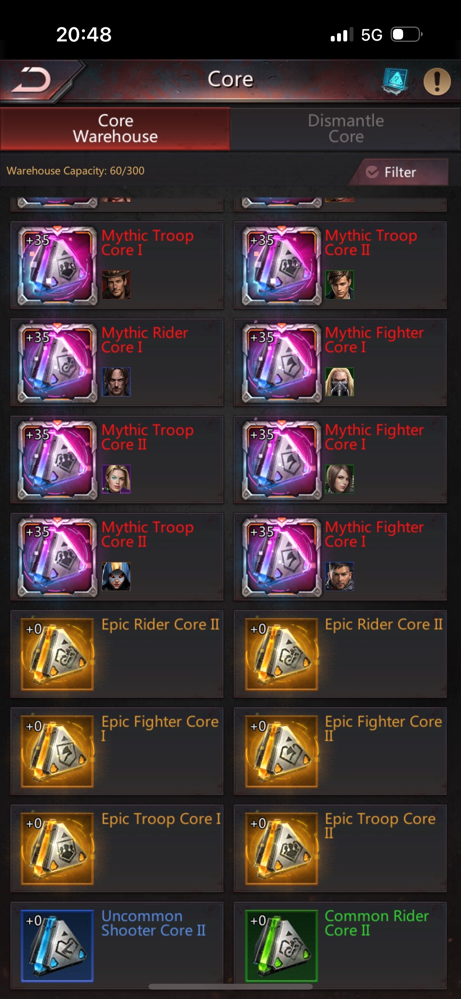
Task: Tap the cowboy hat hero portrait
Action: coord(116,285)
